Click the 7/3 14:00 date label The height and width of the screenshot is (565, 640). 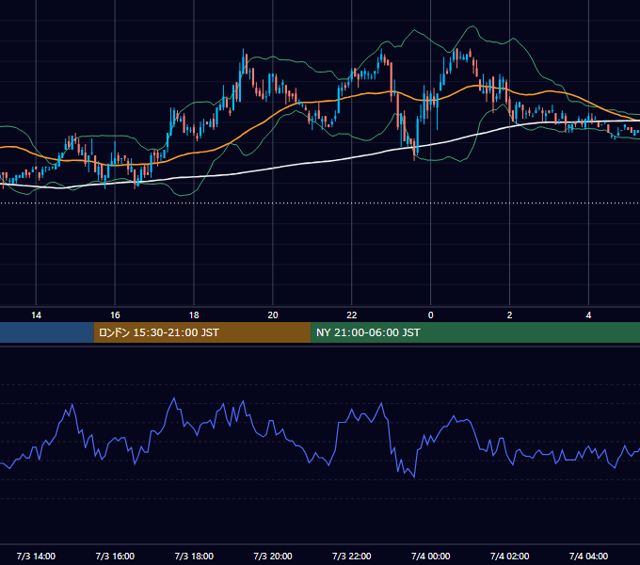[x=36, y=556]
